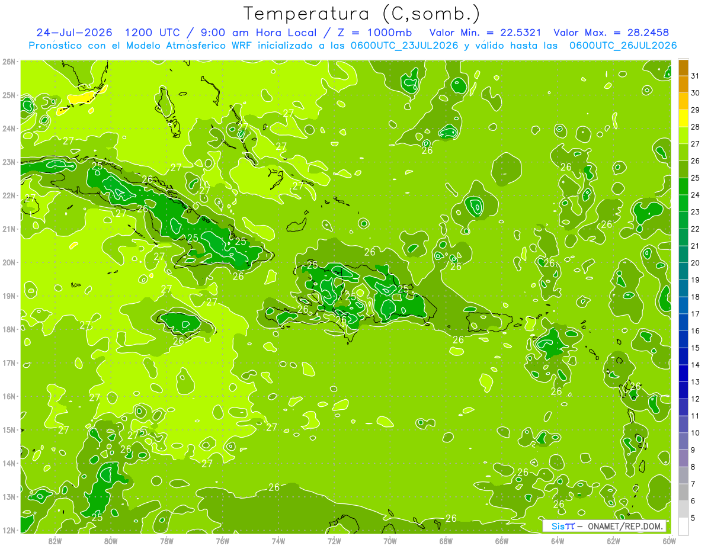Click the "68W" longitude axis label
This screenshot has width=711, height=549.
tap(446, 541)
